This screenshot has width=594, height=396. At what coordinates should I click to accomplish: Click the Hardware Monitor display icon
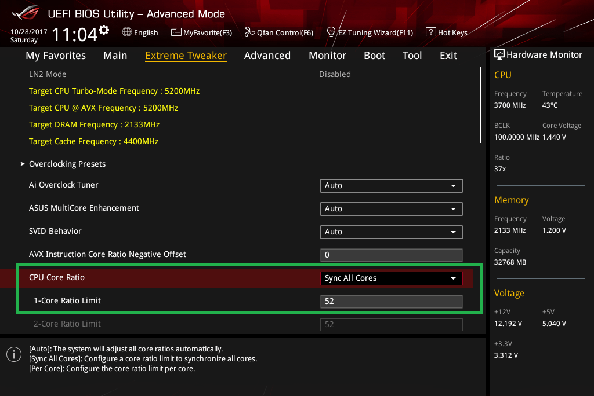coord(499,55)
